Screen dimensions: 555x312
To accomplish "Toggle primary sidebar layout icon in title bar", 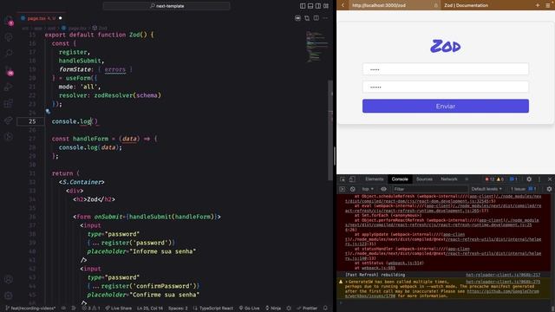I will click(x=303, y=6).
